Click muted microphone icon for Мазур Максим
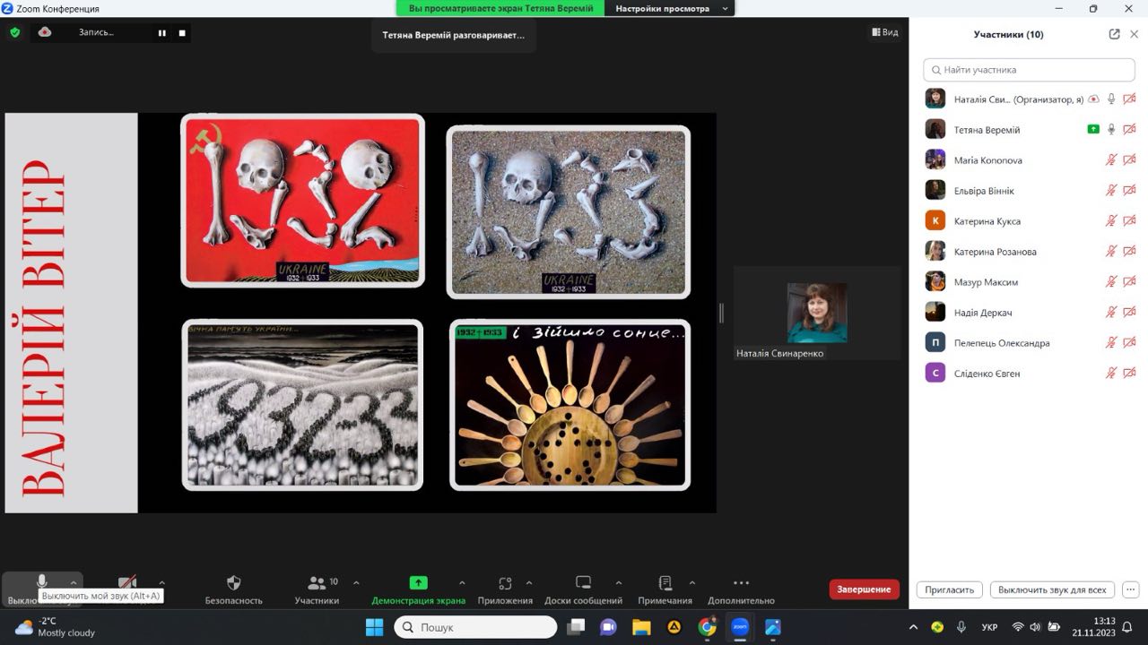 tap(1111, 282)
